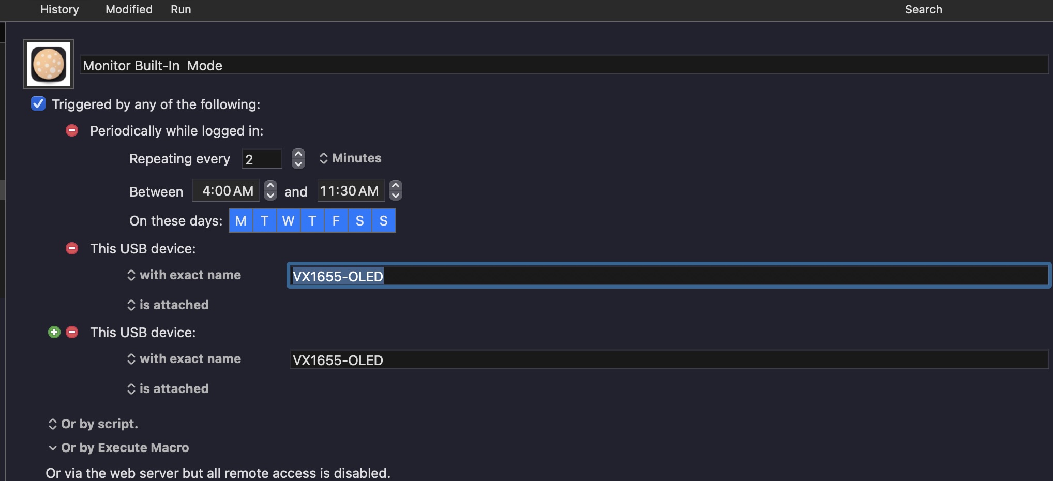
Task: Click the macro icon image well
Action: pyautogui.click(x=49, y=64)
